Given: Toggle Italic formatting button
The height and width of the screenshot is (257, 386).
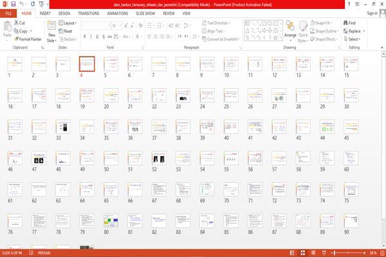Looking at the screenshot, I should pyautogui.click(x=91, y=37).
